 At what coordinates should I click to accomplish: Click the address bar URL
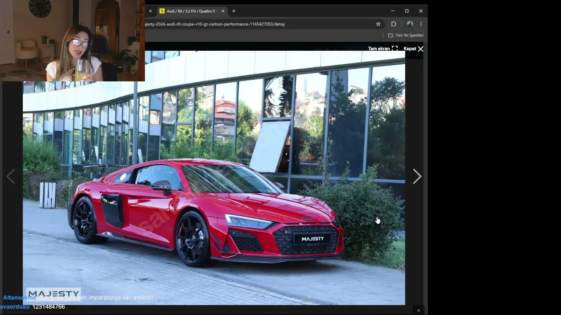coord(215,24)
